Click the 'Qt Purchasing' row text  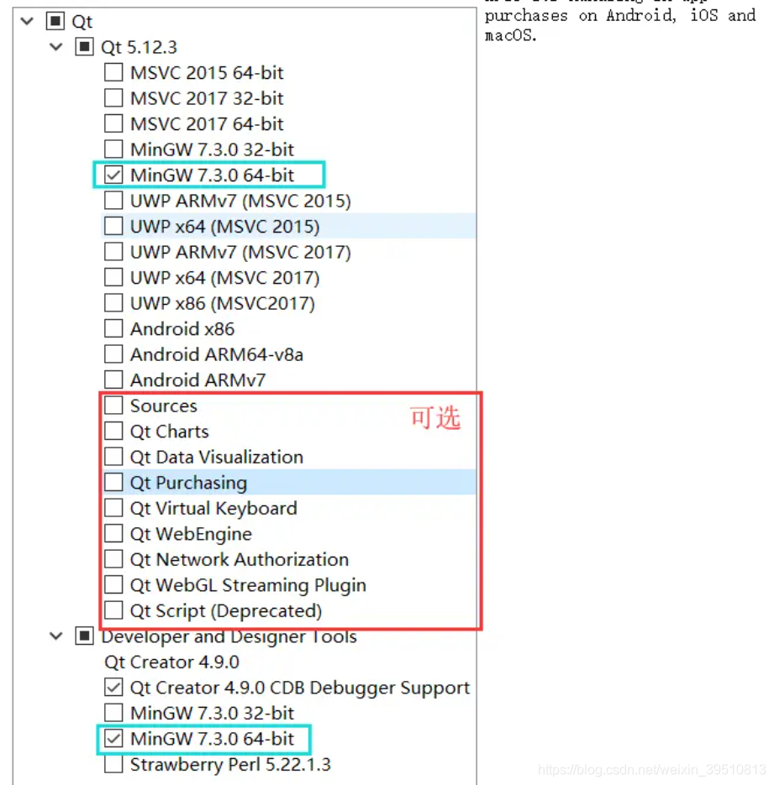click(188, 483)
